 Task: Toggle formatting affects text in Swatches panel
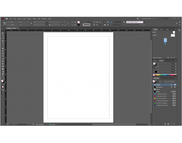click(160, 82)
